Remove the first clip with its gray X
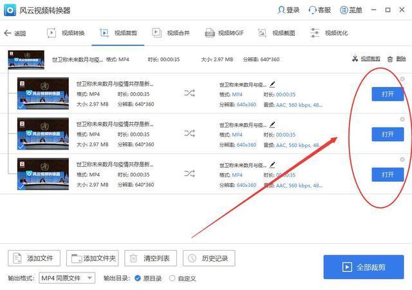This screenshot has height=290, width=412. [x=402, y=79]
